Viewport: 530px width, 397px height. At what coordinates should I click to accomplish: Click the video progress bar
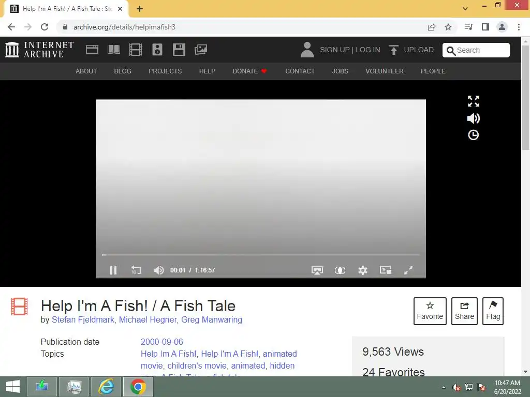tap(261, 255)
